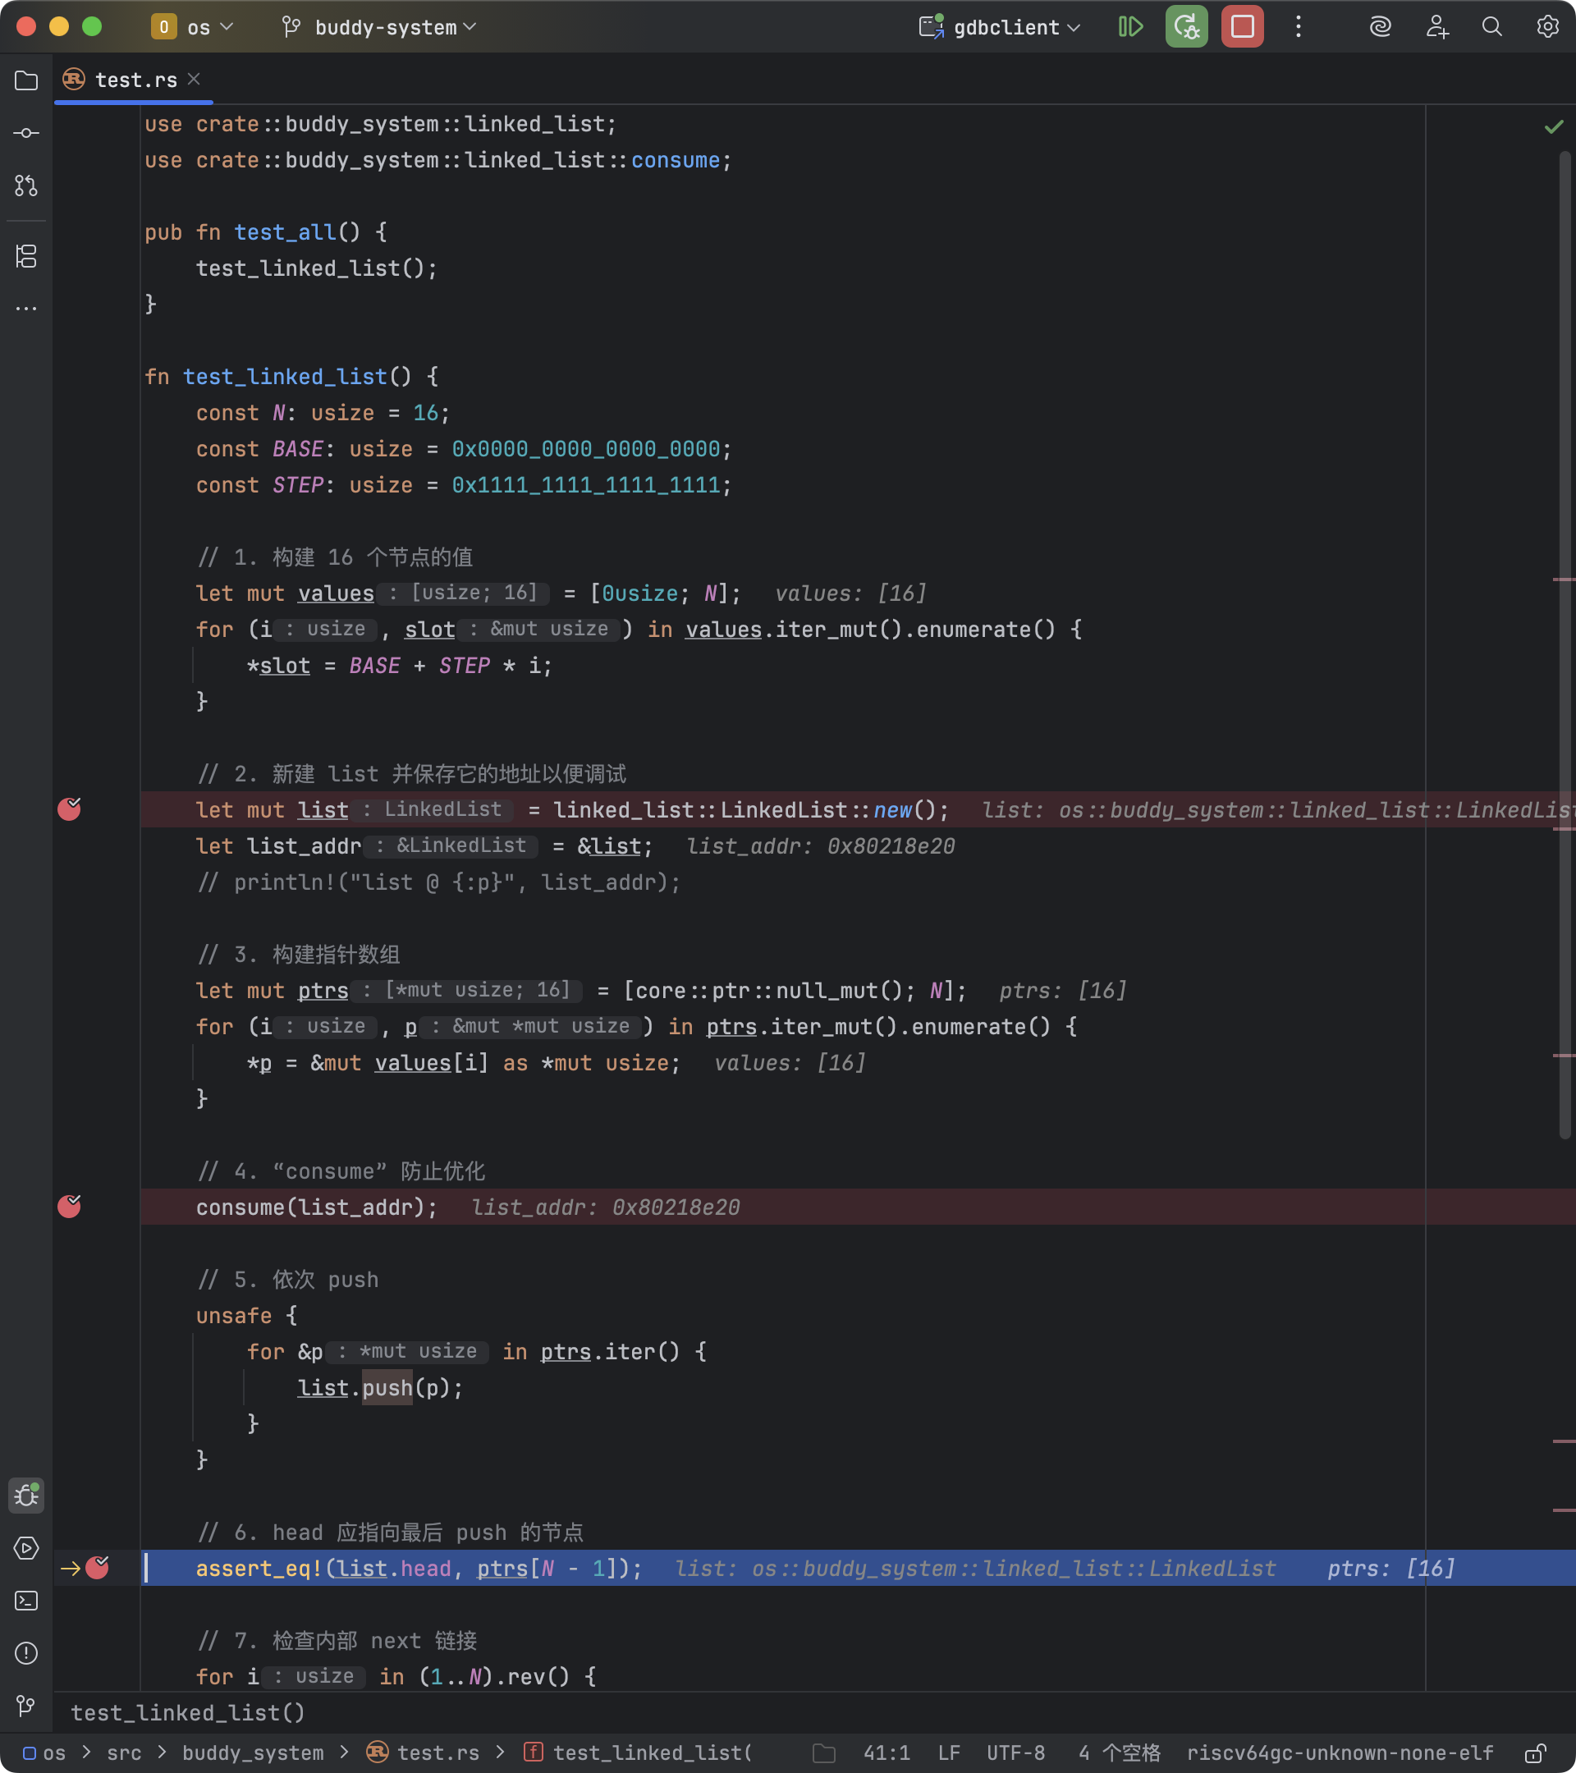
Task: Click the 0x1111_1111_1111_1111 STEP constant
Action: 586,485
